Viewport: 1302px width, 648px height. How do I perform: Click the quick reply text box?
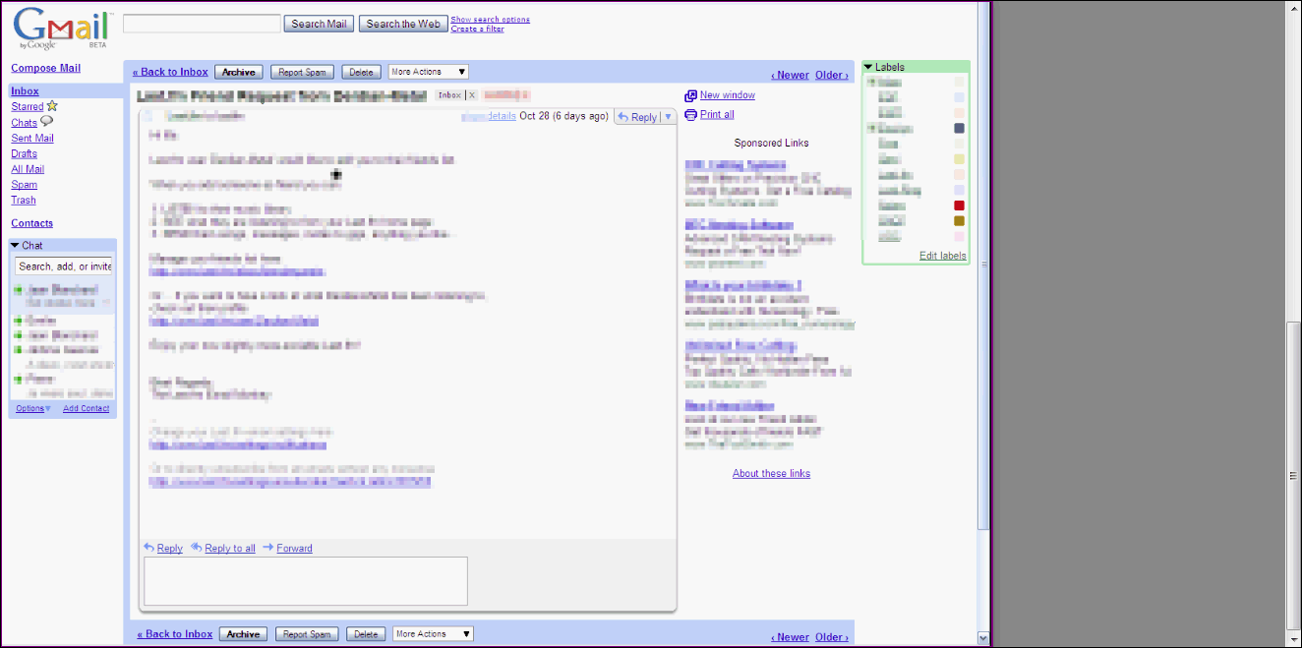point(306,581)
